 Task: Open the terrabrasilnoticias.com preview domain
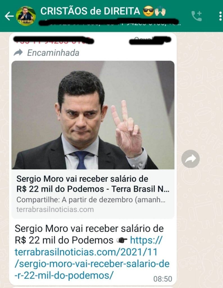(55, 209)
